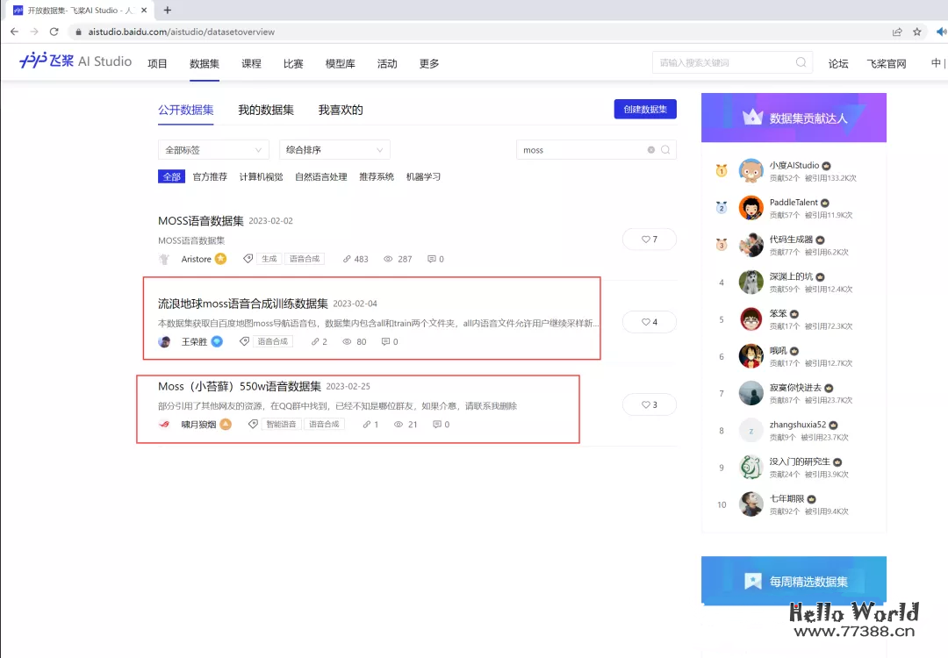Click PaddleTalent contributor avatar

click(750, 208)
